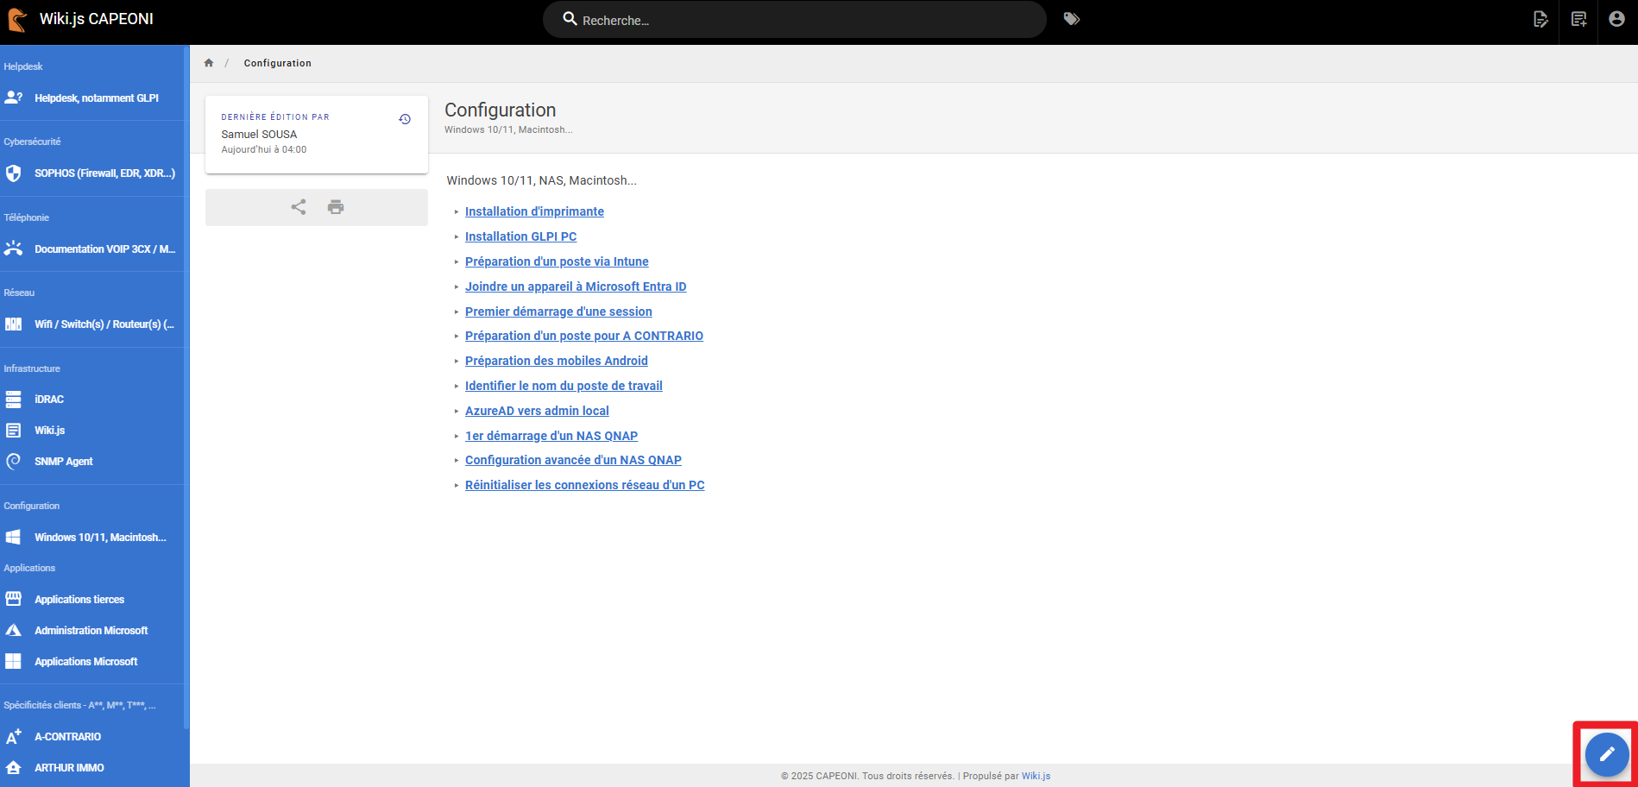Open Identifier le nom du poste de travail
Viewport: 1638px width, 787px height.
[564, 386]
